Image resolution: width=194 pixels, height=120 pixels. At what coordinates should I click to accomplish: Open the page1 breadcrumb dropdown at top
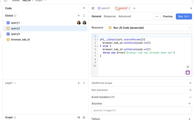[x=41, y=1]
